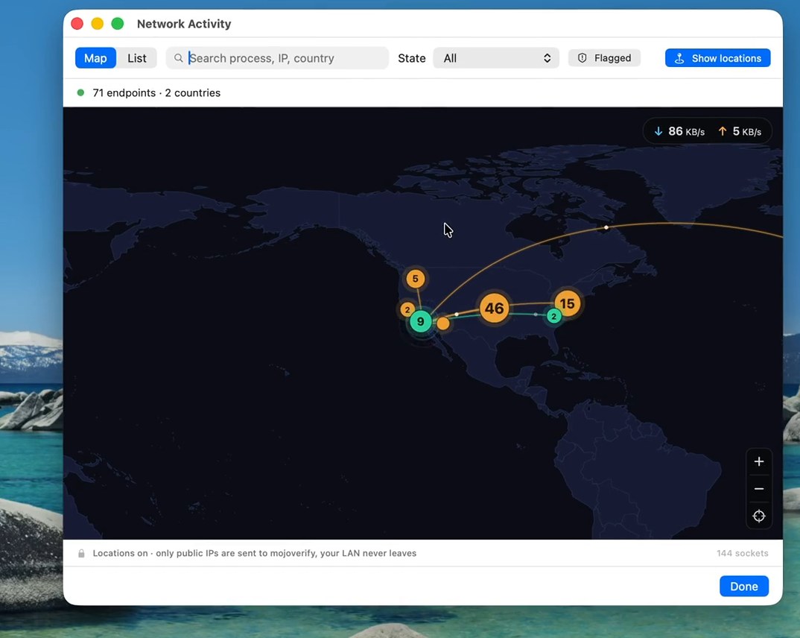The height and width of the screenshot is (638, 800).
Task: Click the 86 KB/s download rate
Action: click(686, 132)
